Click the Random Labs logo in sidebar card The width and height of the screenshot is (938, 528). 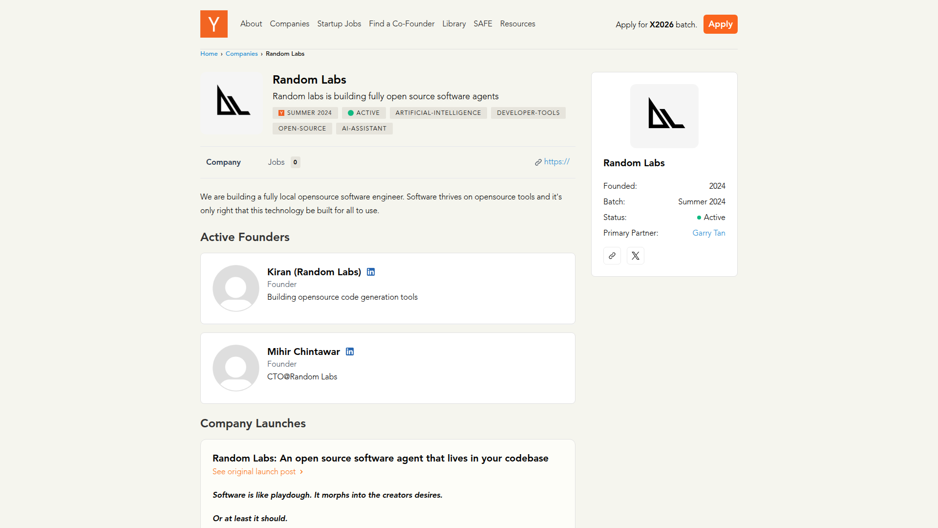click(664, 116)
